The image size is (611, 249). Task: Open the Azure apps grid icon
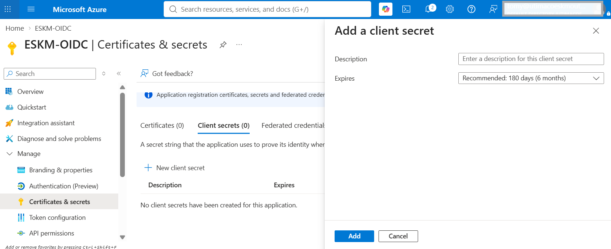[8, 9]
